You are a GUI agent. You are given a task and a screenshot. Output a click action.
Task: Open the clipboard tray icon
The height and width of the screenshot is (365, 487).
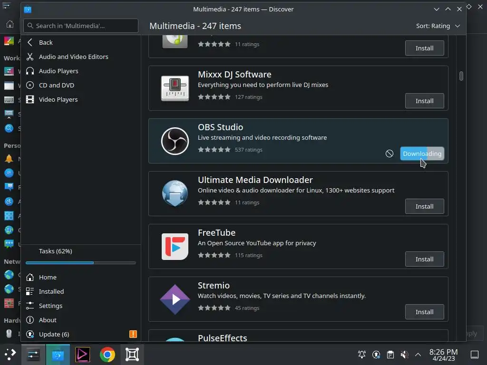390,355
